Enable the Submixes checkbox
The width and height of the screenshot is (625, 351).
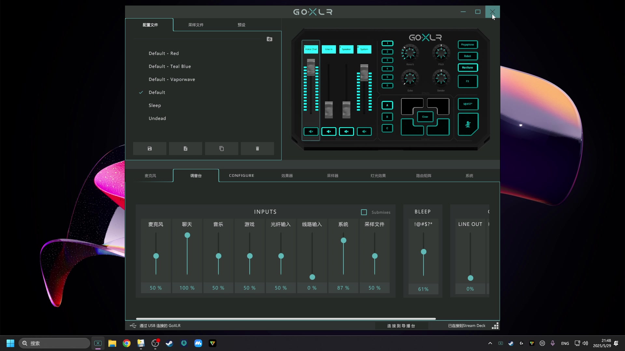pos(364,212)
